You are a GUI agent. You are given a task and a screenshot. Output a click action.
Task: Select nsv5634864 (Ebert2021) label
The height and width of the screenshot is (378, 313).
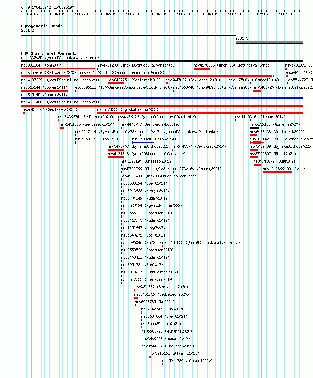point(164,317)
